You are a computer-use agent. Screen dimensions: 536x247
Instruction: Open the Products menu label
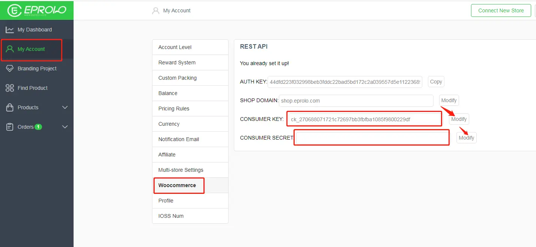pyautogui.click(x=28, y=107)
